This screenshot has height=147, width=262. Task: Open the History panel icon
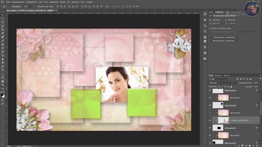[x=205, y=14]
